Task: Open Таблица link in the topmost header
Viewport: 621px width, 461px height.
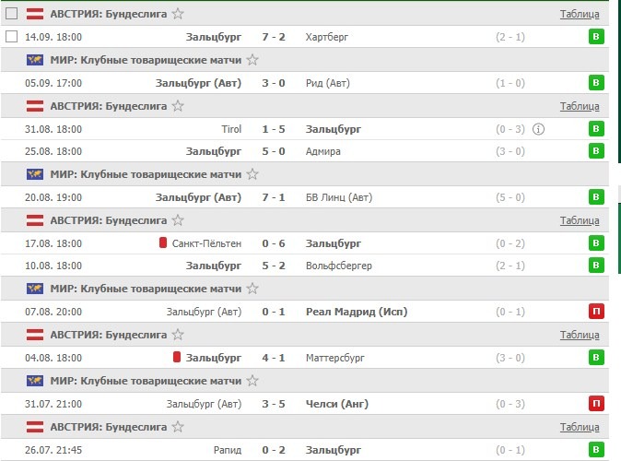Action: point(580,14)
